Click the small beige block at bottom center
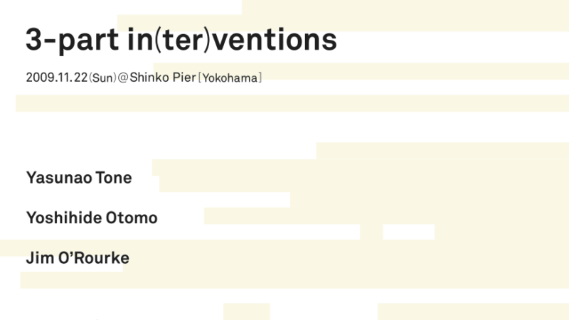 247,311
